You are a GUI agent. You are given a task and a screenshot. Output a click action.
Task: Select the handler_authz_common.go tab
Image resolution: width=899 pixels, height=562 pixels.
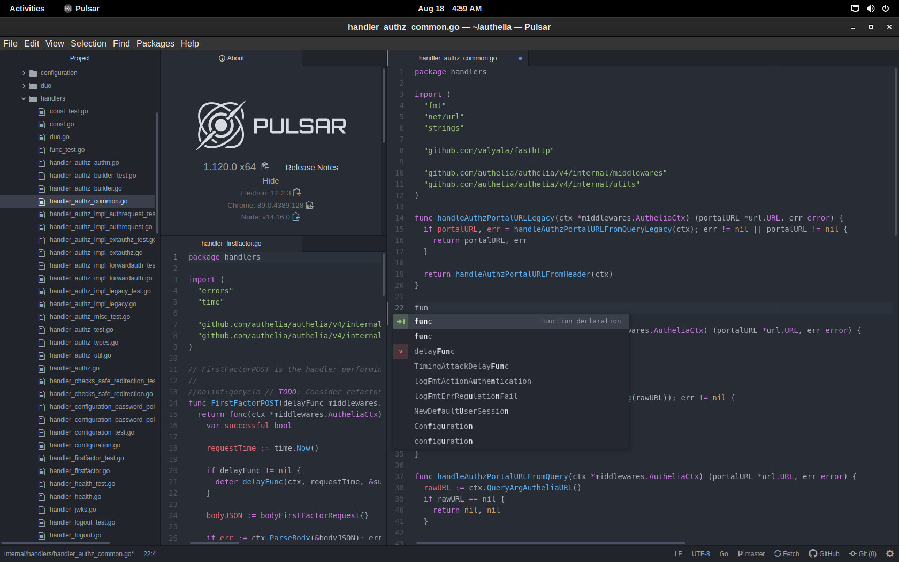coord(458,58)
